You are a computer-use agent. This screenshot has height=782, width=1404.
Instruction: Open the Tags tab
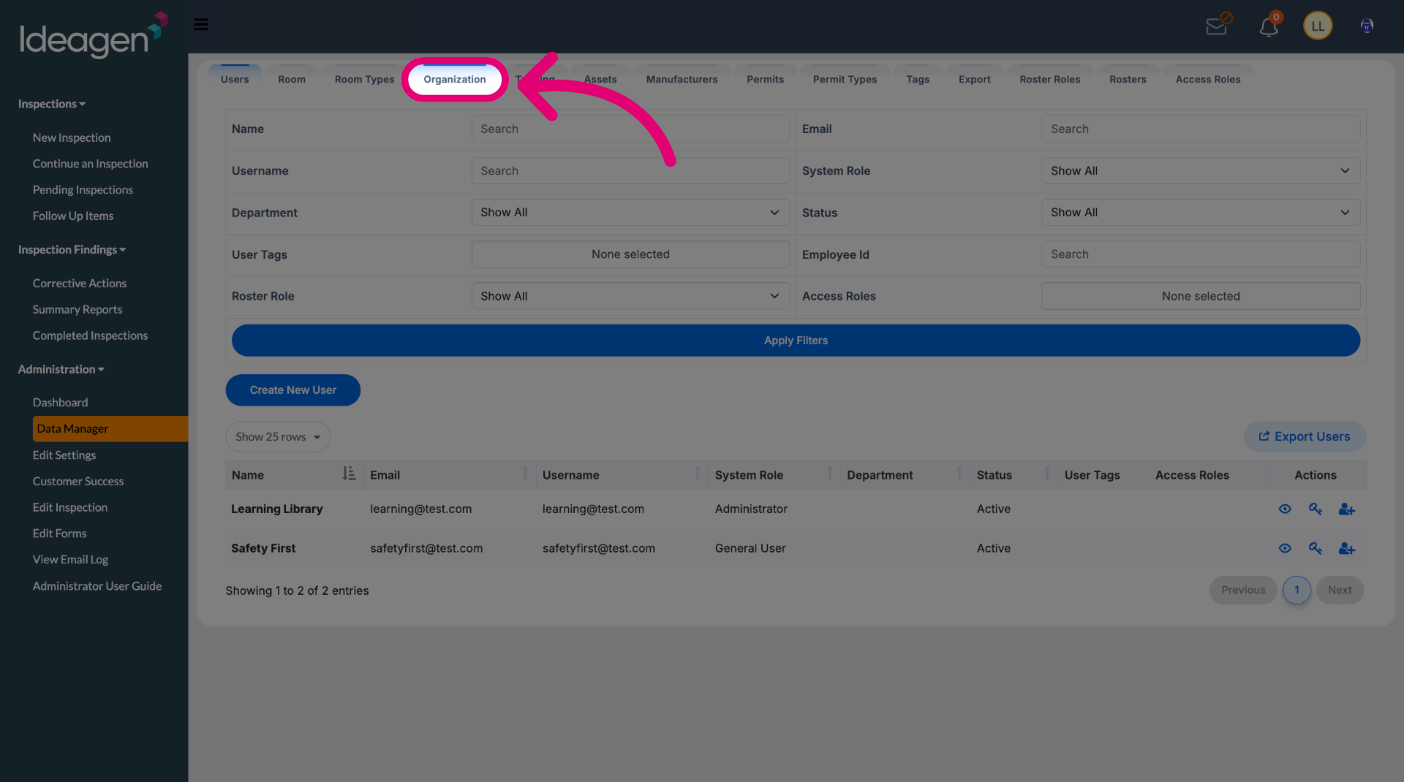(918, 80)
